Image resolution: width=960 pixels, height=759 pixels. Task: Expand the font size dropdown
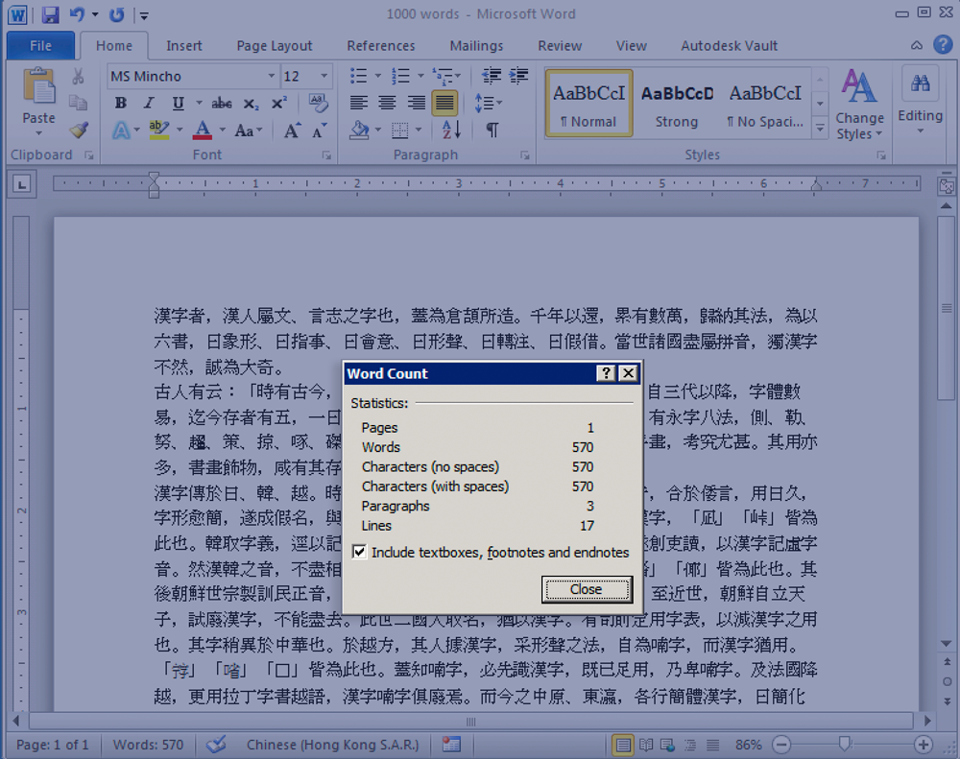pyautogui.click(x=324, y=77)
